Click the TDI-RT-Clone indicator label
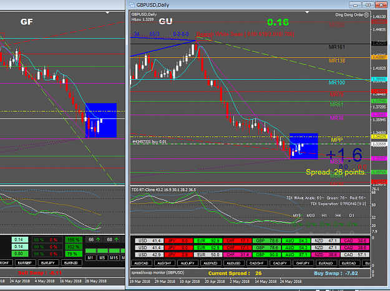This screenshot has width=390, height=291. point(163,189)
